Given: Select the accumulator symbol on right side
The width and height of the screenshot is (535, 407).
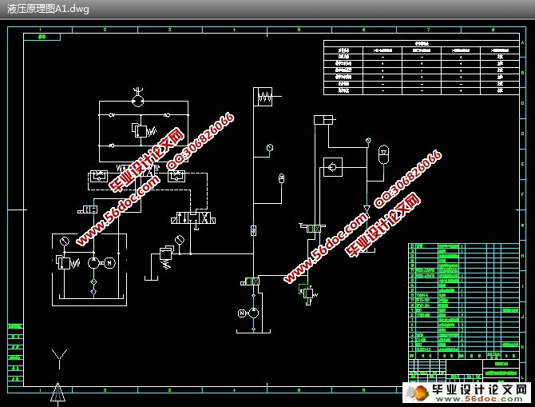Looking at the screenshot, I should (x=382, y=150).
